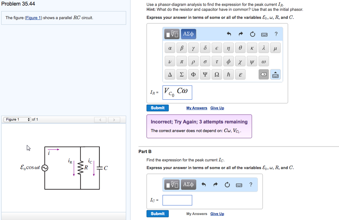Redo the equation edit

pyautogui.click(x=240, y=34)
